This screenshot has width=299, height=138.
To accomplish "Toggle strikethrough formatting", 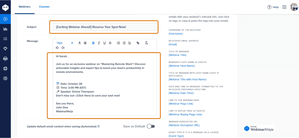I will pos(110,43).
